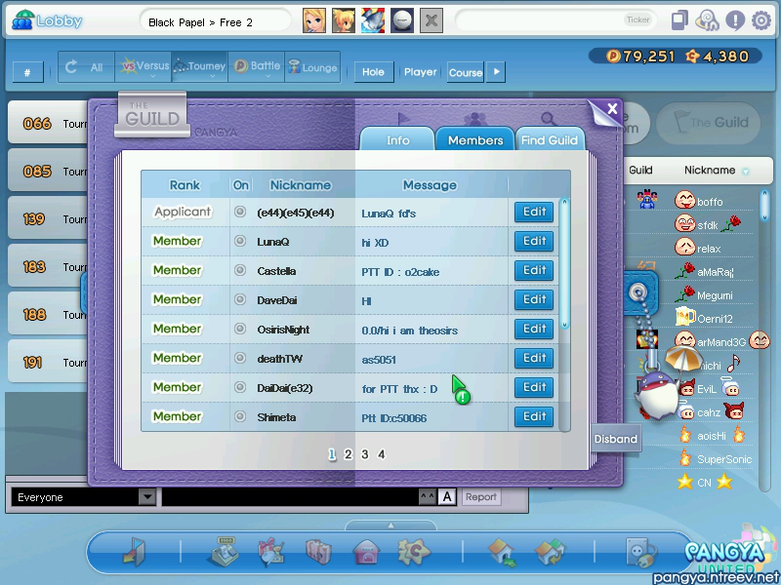Toggle online indicator for deathTW
The height and width of the screenshot is (585, 781).
click(240, 358)
